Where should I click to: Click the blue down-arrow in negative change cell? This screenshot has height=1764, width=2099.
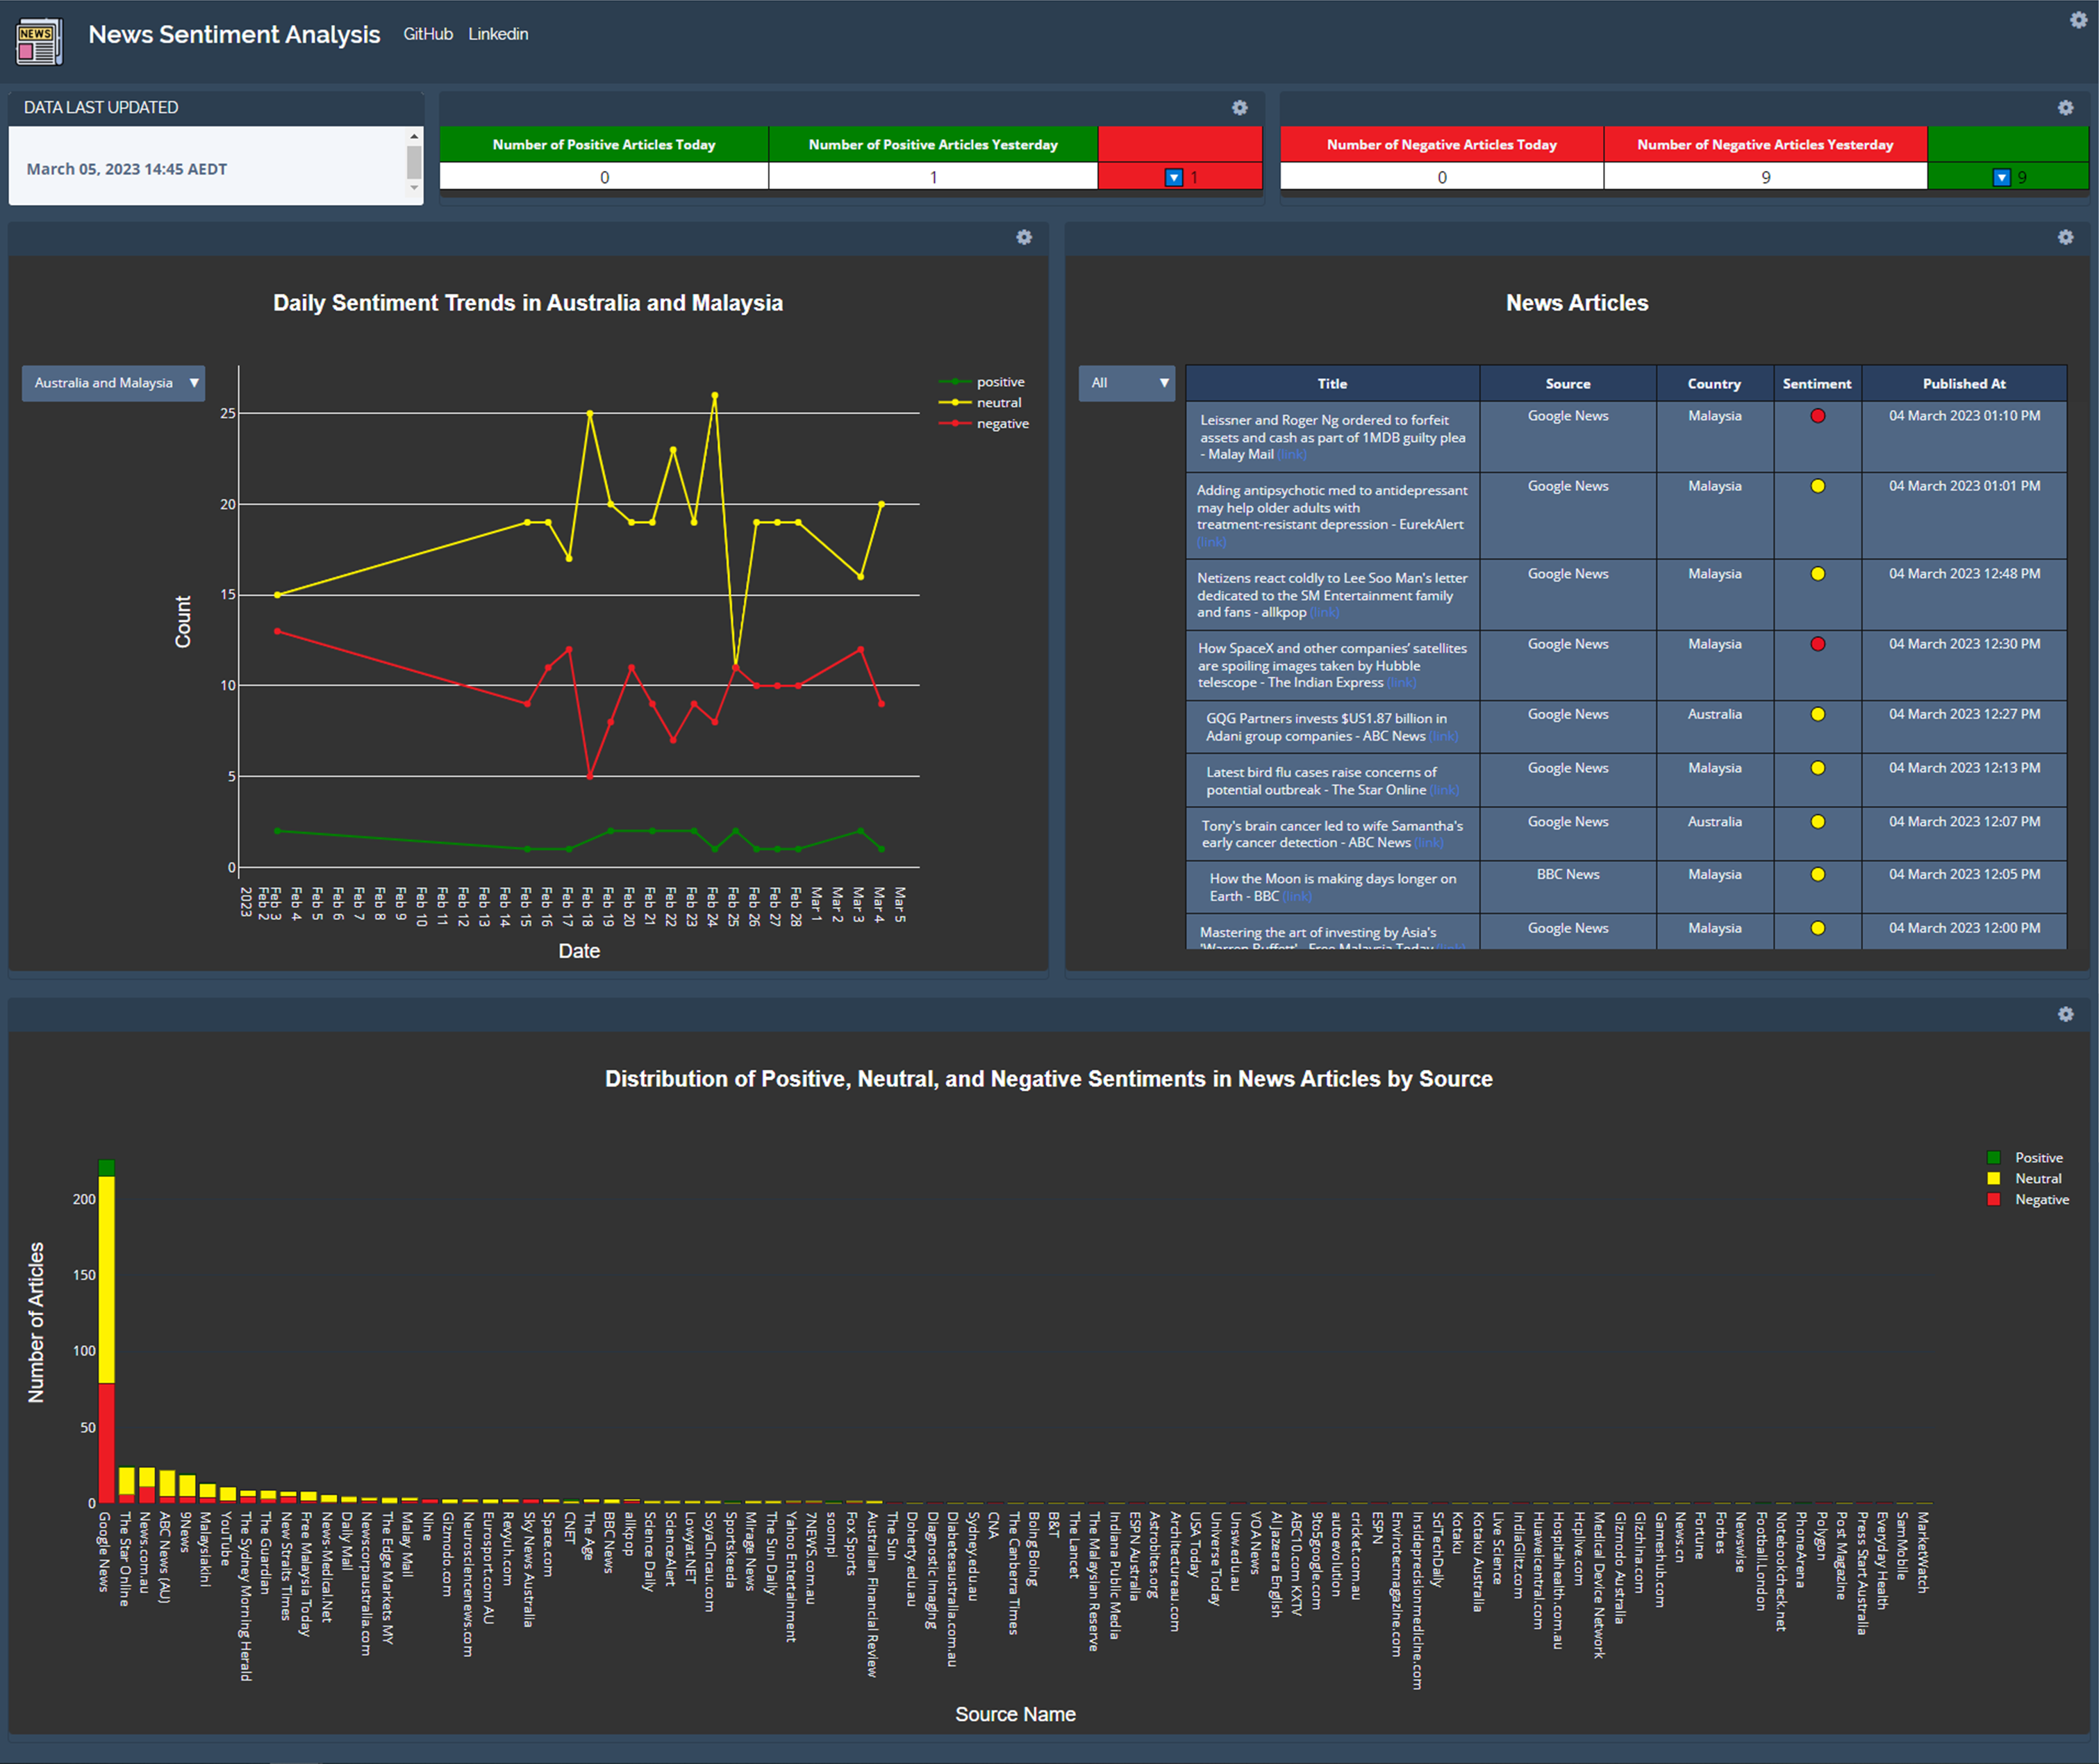[2001, 177]
